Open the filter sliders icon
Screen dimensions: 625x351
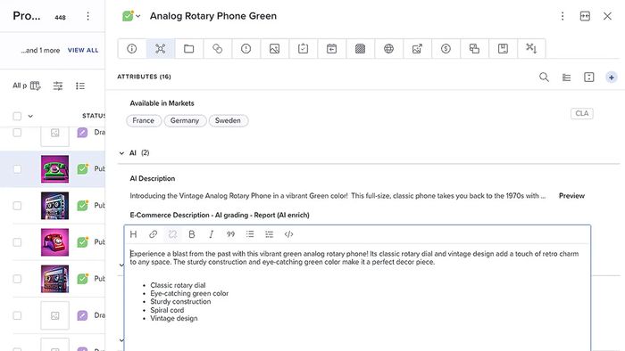click(58, 86)
